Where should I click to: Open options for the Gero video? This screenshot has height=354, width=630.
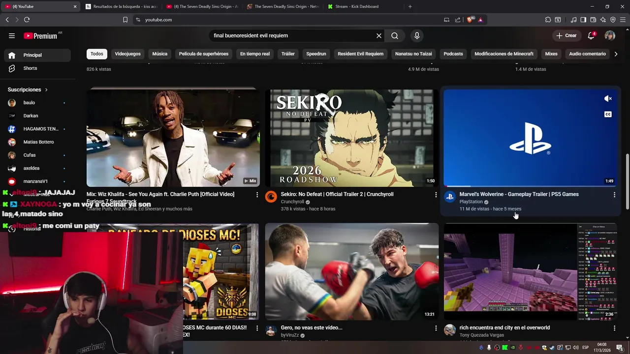436,328
